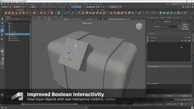Click the first green mesh icon in the shelf
194x109 pixels.
(161, 13)
